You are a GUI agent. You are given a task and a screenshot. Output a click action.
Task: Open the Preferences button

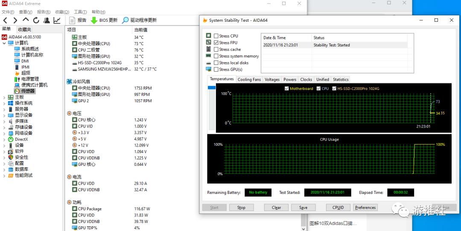(365, 208)
